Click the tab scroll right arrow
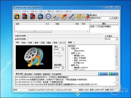This screenshot has height=98, width=131. point(64,42)
